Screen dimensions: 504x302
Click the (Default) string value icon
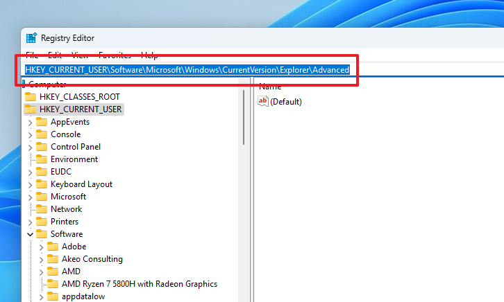[x=263, y=101]
